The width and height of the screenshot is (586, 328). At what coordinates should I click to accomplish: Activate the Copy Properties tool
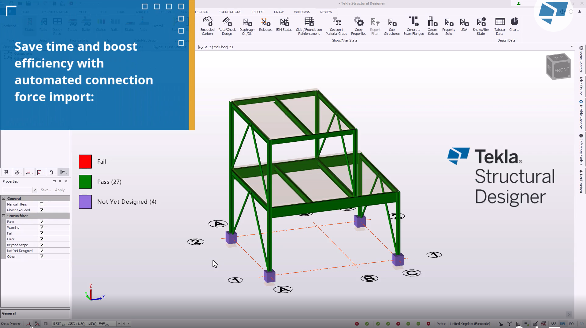(x=358, y=26)
